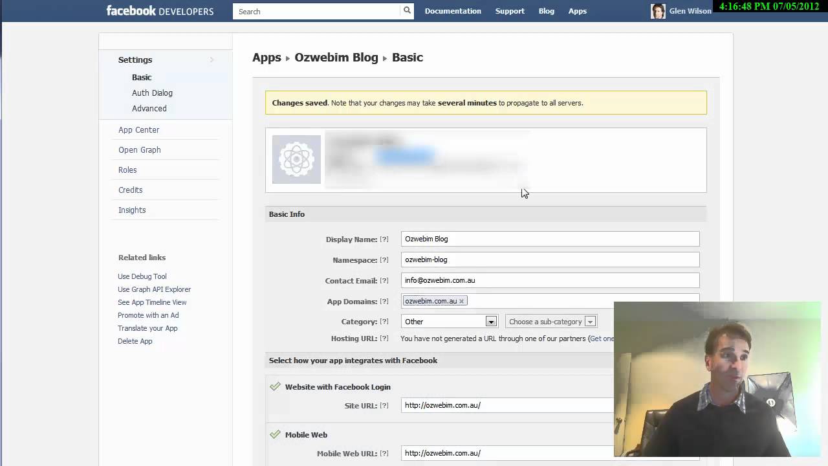Screen dimensions: 828x466
Task: Open the Roles section
Action: [127, 170]
